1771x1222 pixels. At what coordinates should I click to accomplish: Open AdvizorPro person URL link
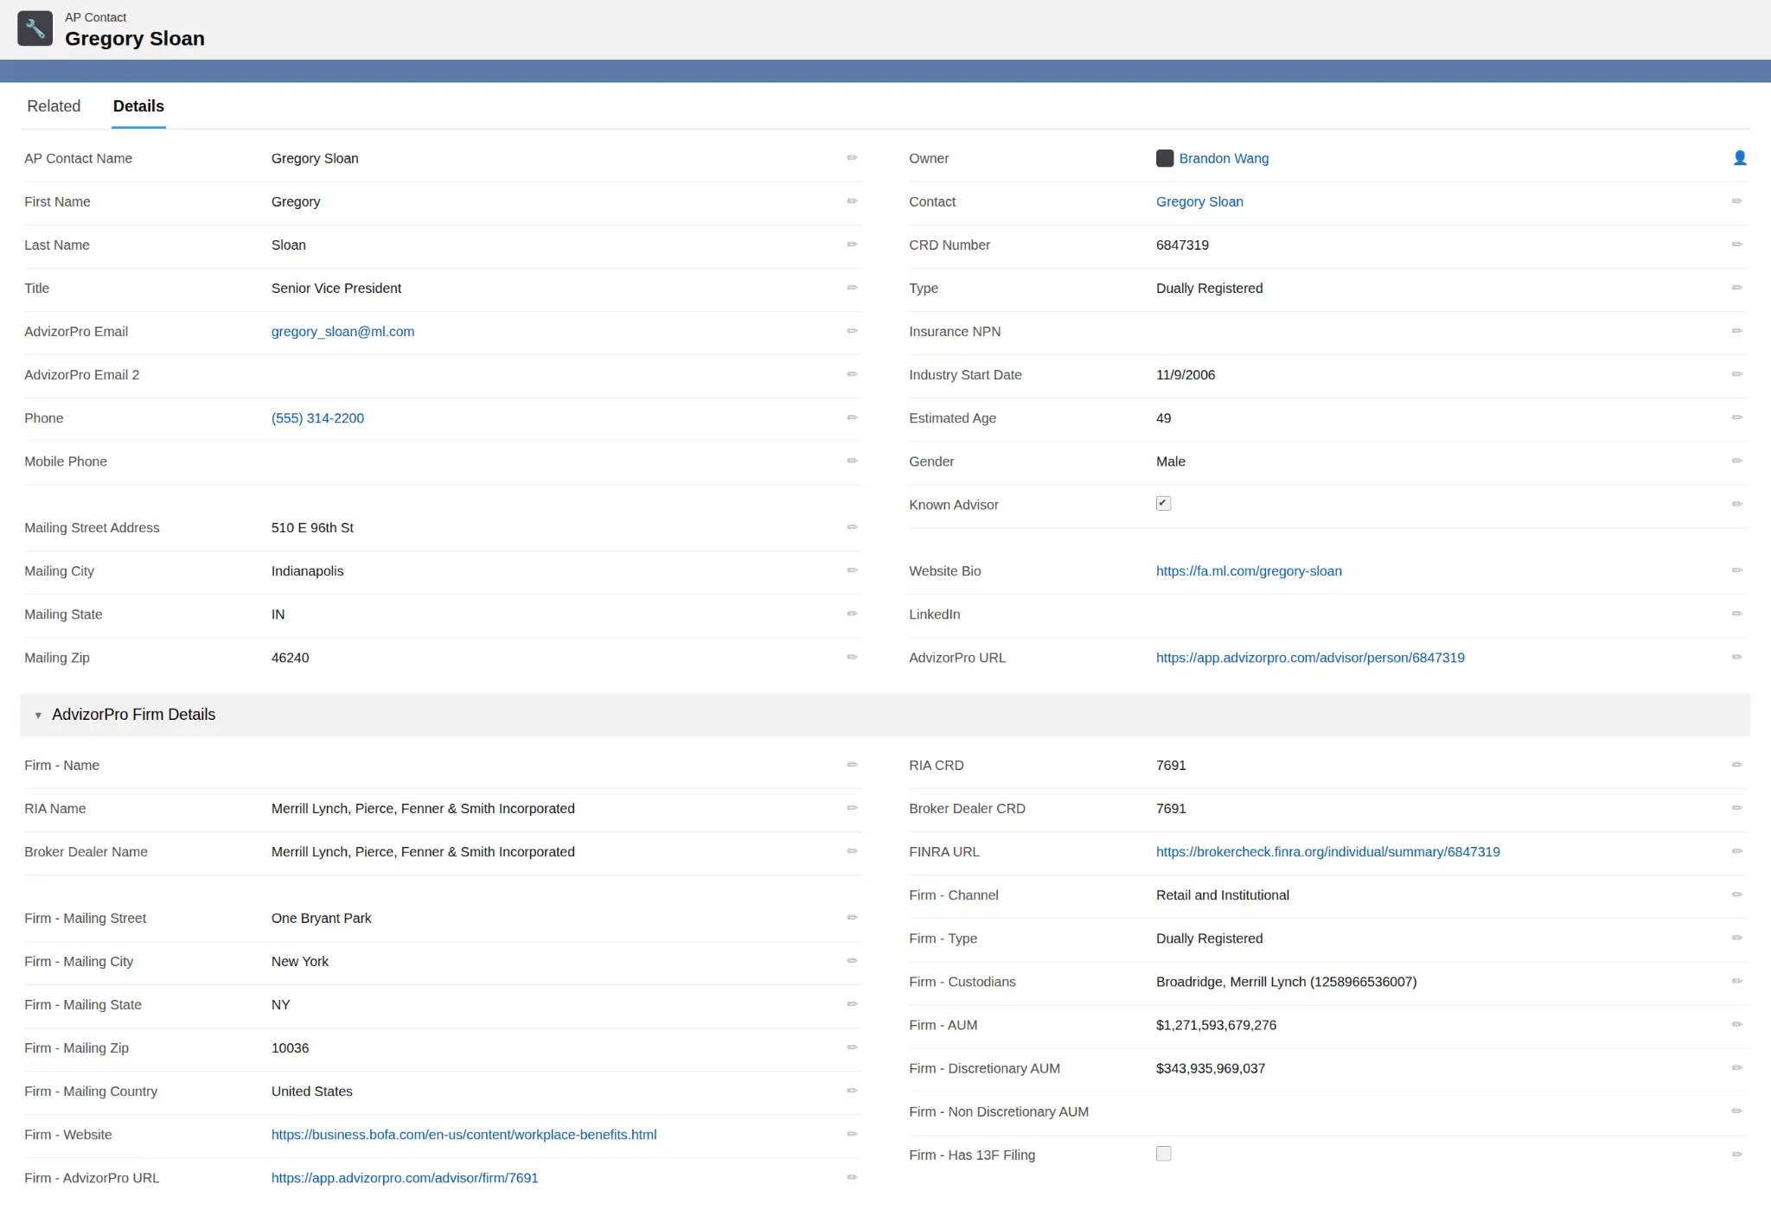click(1310, 657)
